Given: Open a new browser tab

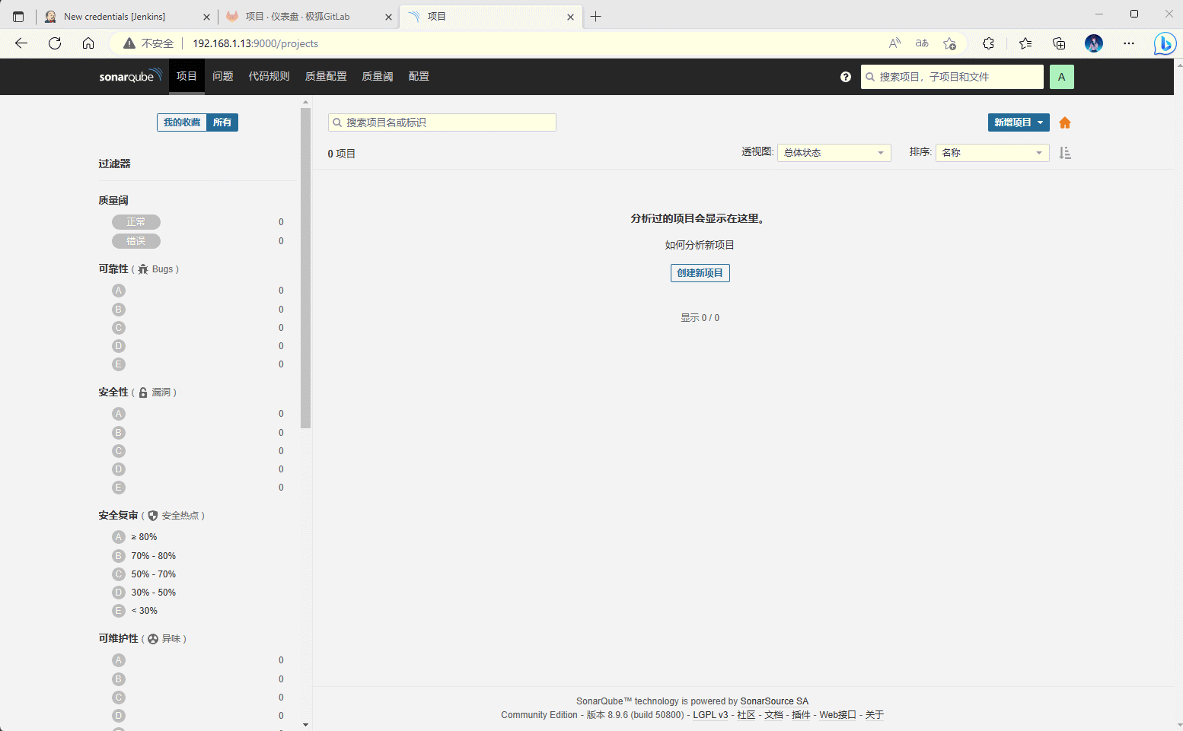Looking at the screenshot, I should coord(596,16).
